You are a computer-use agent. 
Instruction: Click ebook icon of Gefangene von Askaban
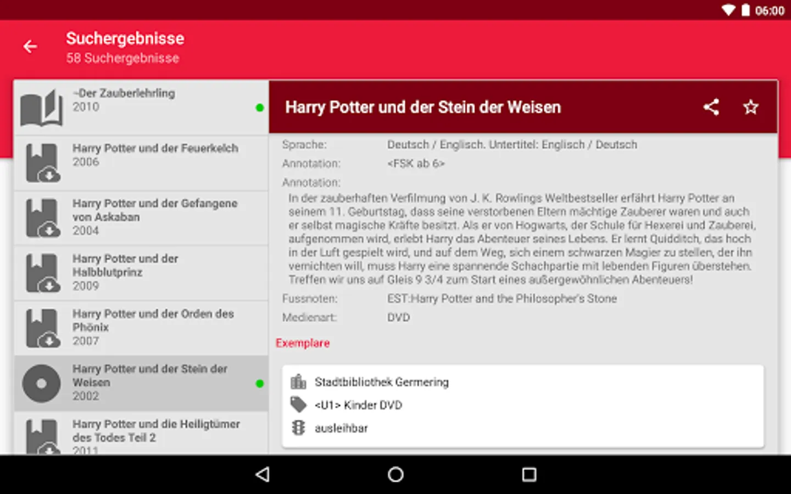coord(42,218)
